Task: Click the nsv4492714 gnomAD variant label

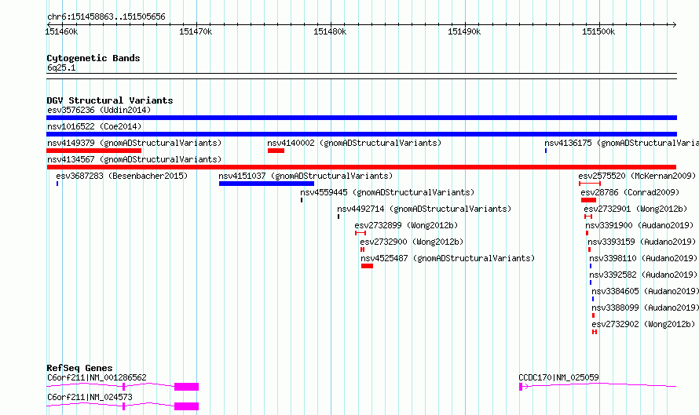Action: click(x=424, y=209)
